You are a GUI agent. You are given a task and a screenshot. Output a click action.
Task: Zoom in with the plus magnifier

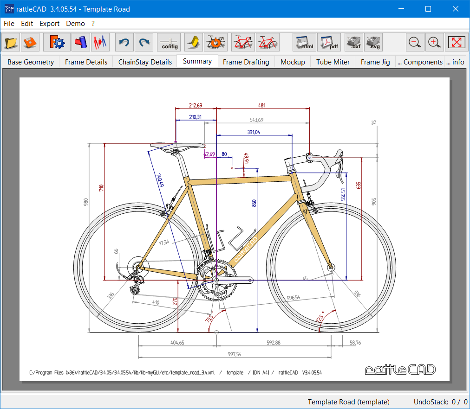pos(434,42)
